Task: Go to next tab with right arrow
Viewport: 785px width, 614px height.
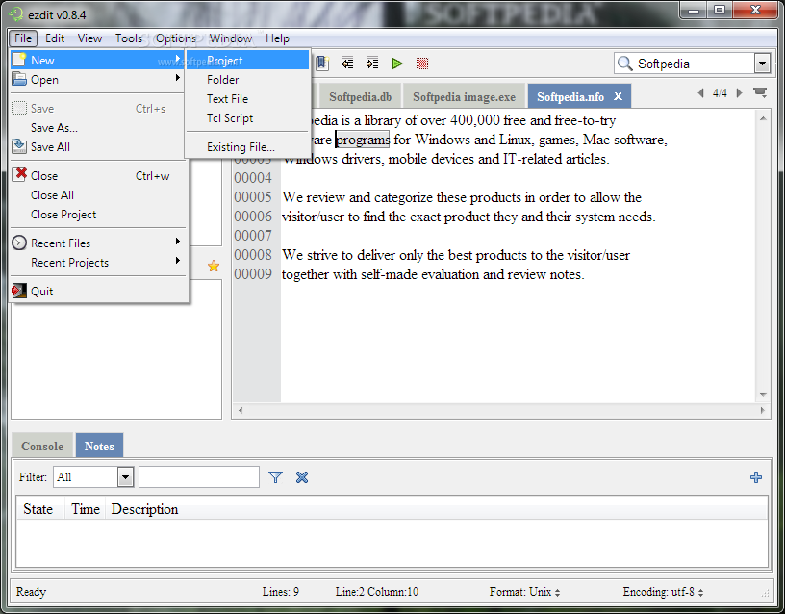Action: tap(739, 92)
